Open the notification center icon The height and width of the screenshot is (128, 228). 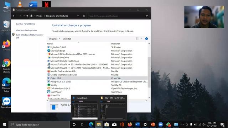coord(222,124)
